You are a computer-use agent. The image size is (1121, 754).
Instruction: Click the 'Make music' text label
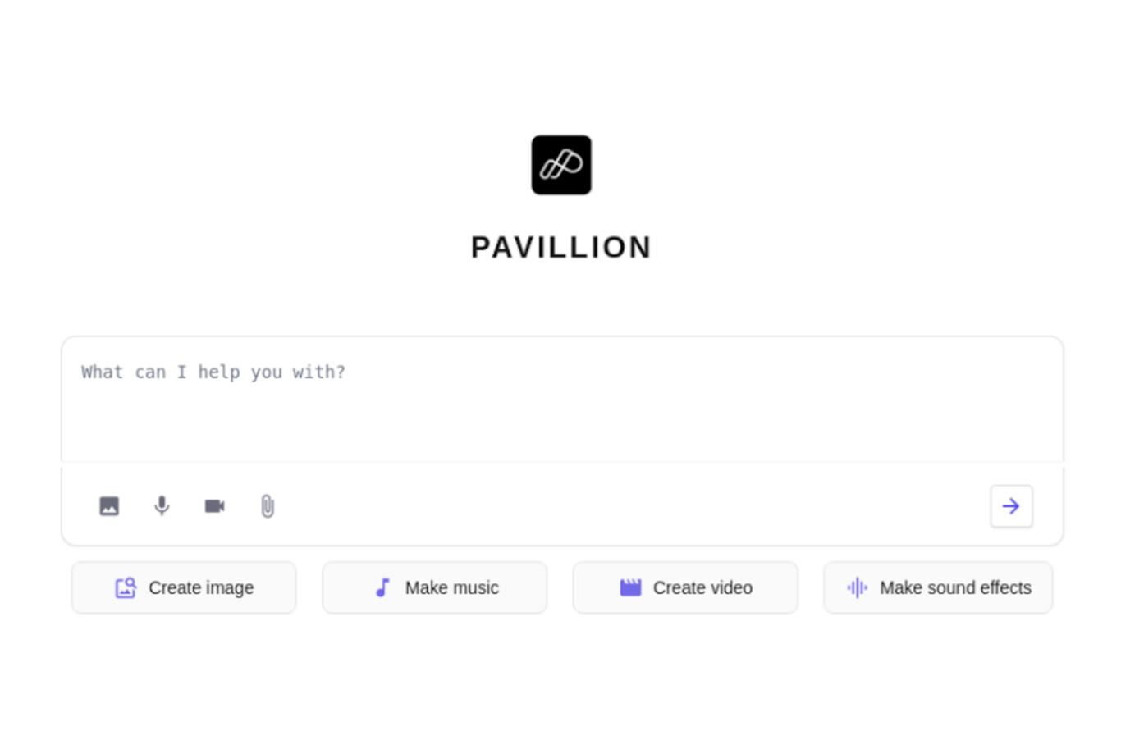click(x=451, y=587)
